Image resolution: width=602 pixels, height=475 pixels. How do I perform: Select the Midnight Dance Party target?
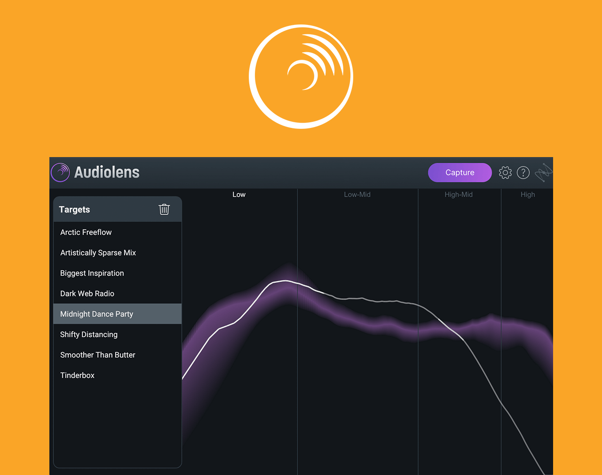pos(118,314)
